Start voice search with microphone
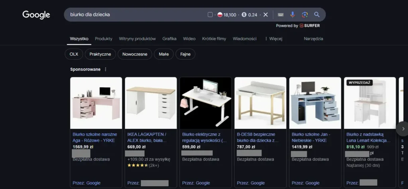Viewport: 408px width, 189px height. pos(292,15)
